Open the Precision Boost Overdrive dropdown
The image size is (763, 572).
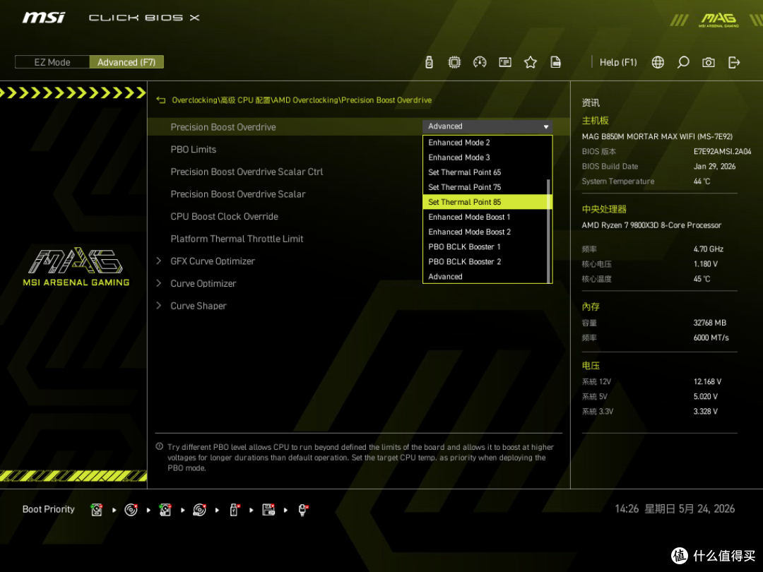coord(487,126)
